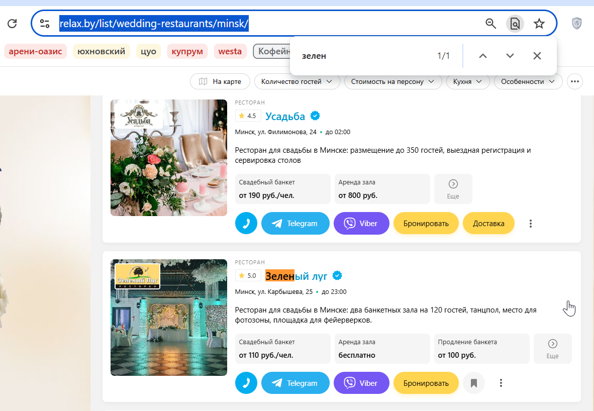Go to next find result arrow
The image size is (594, 411).
click(510, 56)
